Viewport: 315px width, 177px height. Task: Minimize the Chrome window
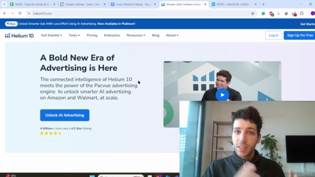[x=301, y=4]
